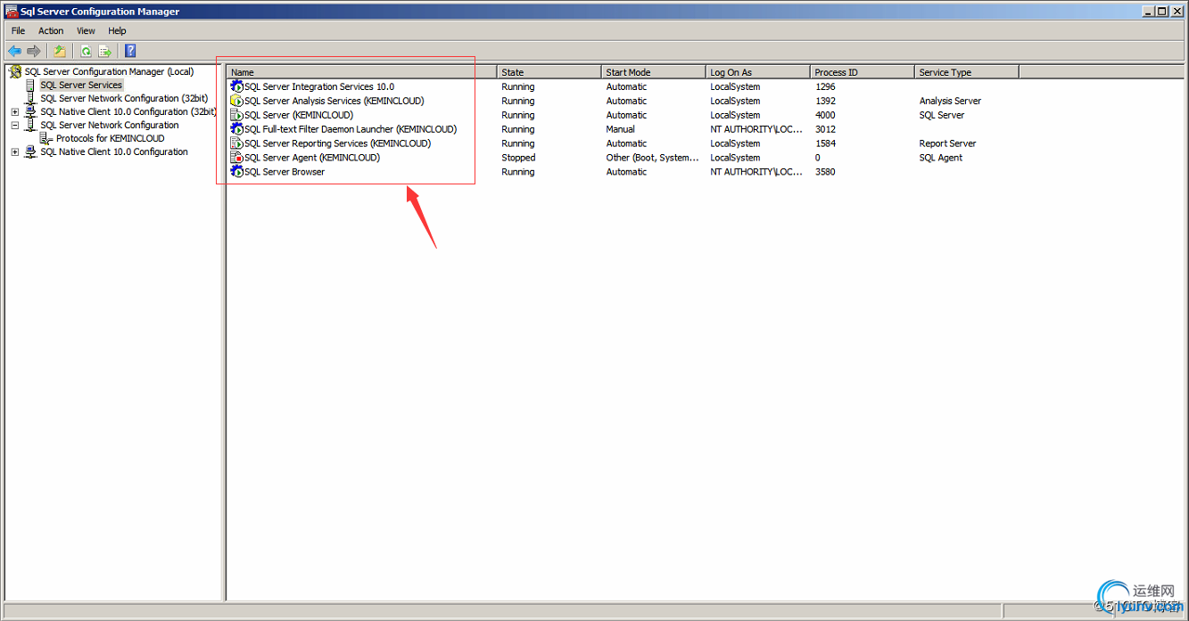Click the SQL Server Integration Services 10.0 icon
The image size is (1189, 621).
point(237,86)
